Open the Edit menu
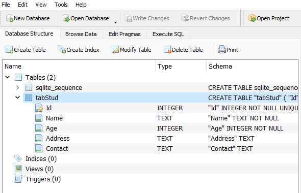 pos(22,5)
